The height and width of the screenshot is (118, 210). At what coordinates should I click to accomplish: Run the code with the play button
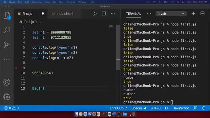click(94, 14)
